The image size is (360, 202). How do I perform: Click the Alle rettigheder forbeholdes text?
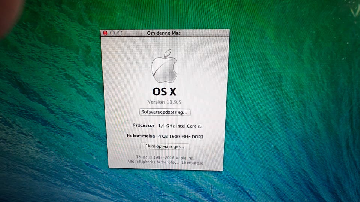pyautogui.click(x=153, y=162)
